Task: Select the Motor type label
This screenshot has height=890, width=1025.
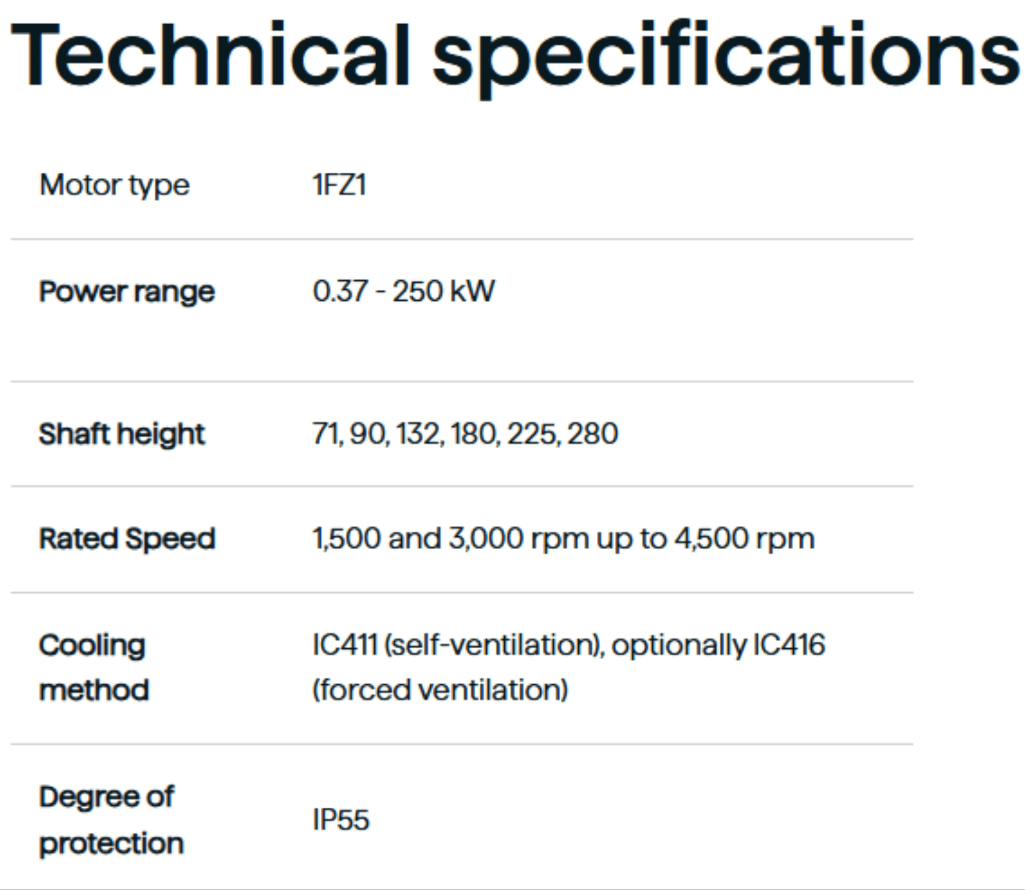Action: coord(115,186)
